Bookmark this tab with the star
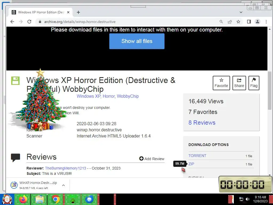This screenshot has height=205, width=273. [x=238, y=22]
